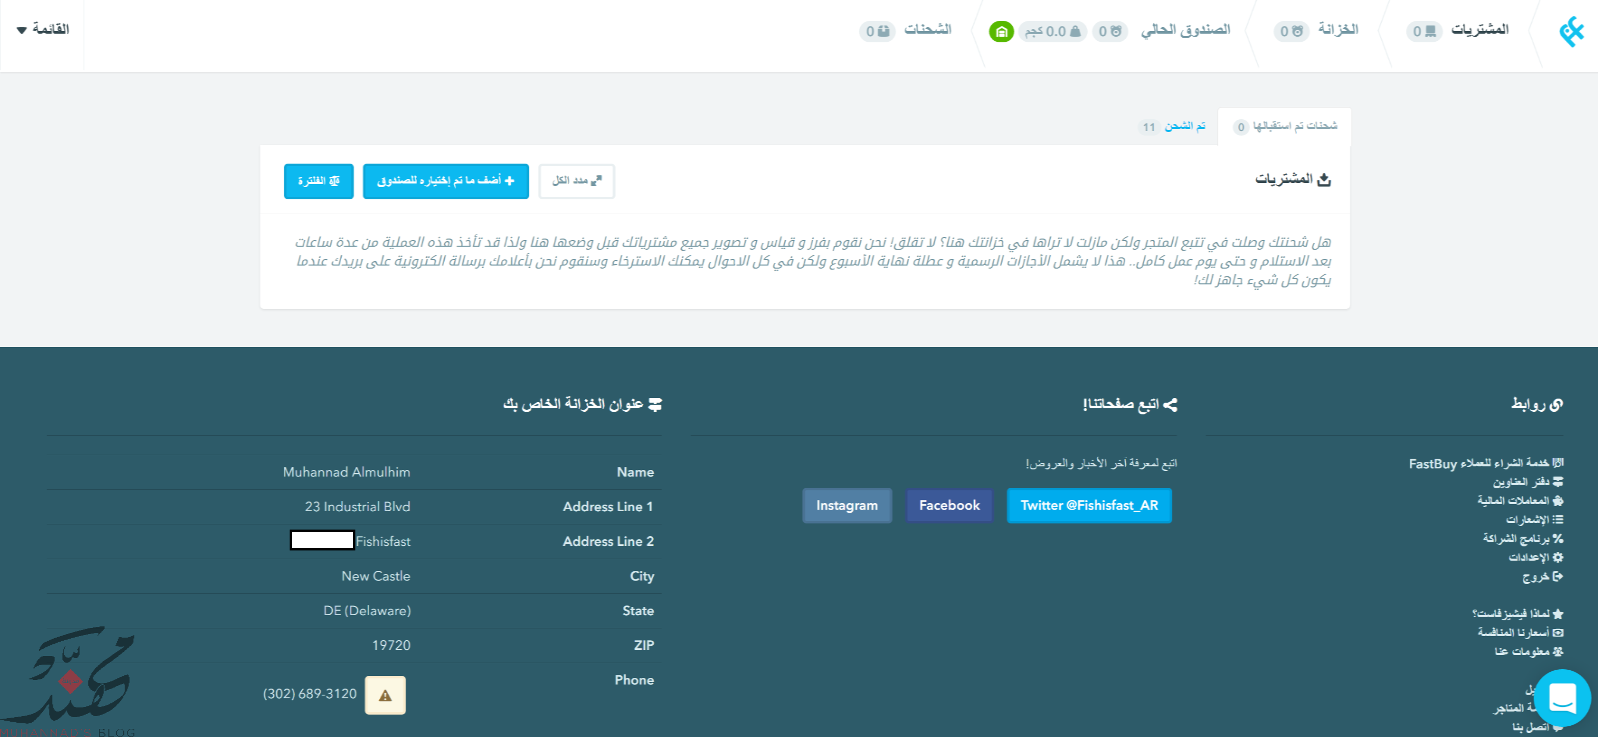The image size is (1598, 737).
Task: Click the warning triangle icon beside the phone number
Action: tap(385, 695)
